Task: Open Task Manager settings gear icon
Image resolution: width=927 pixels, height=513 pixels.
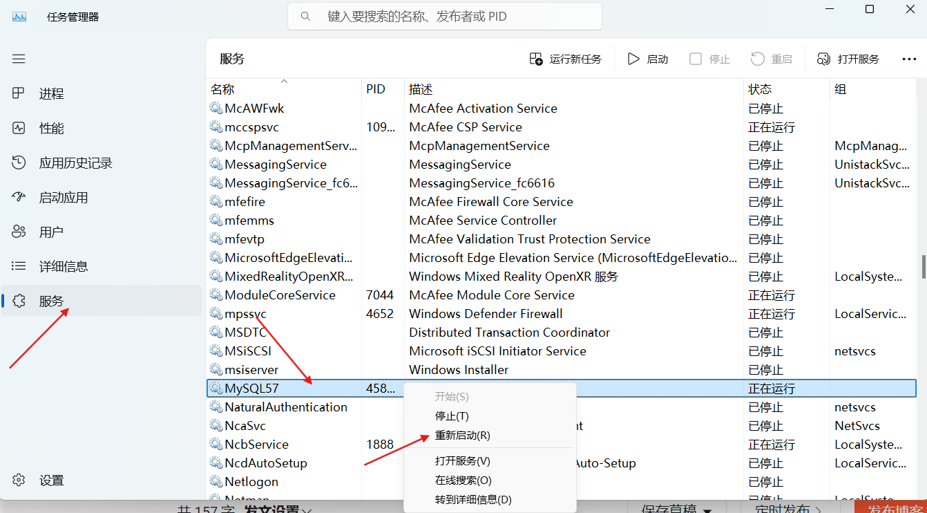Action: click(x=19, y=480)
